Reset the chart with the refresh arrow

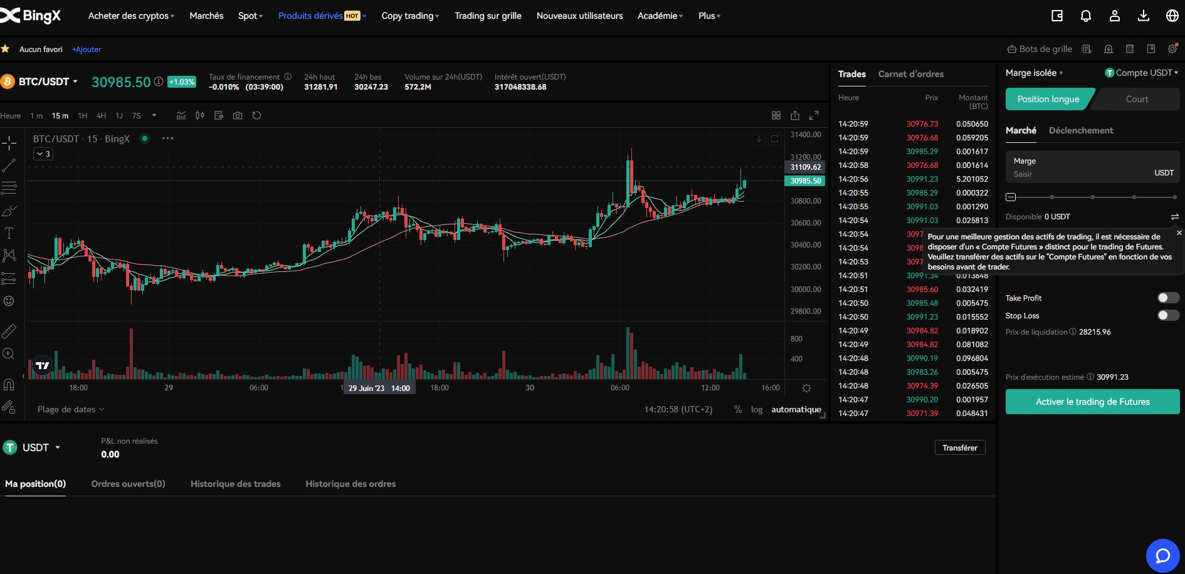[x=256, y=115]
